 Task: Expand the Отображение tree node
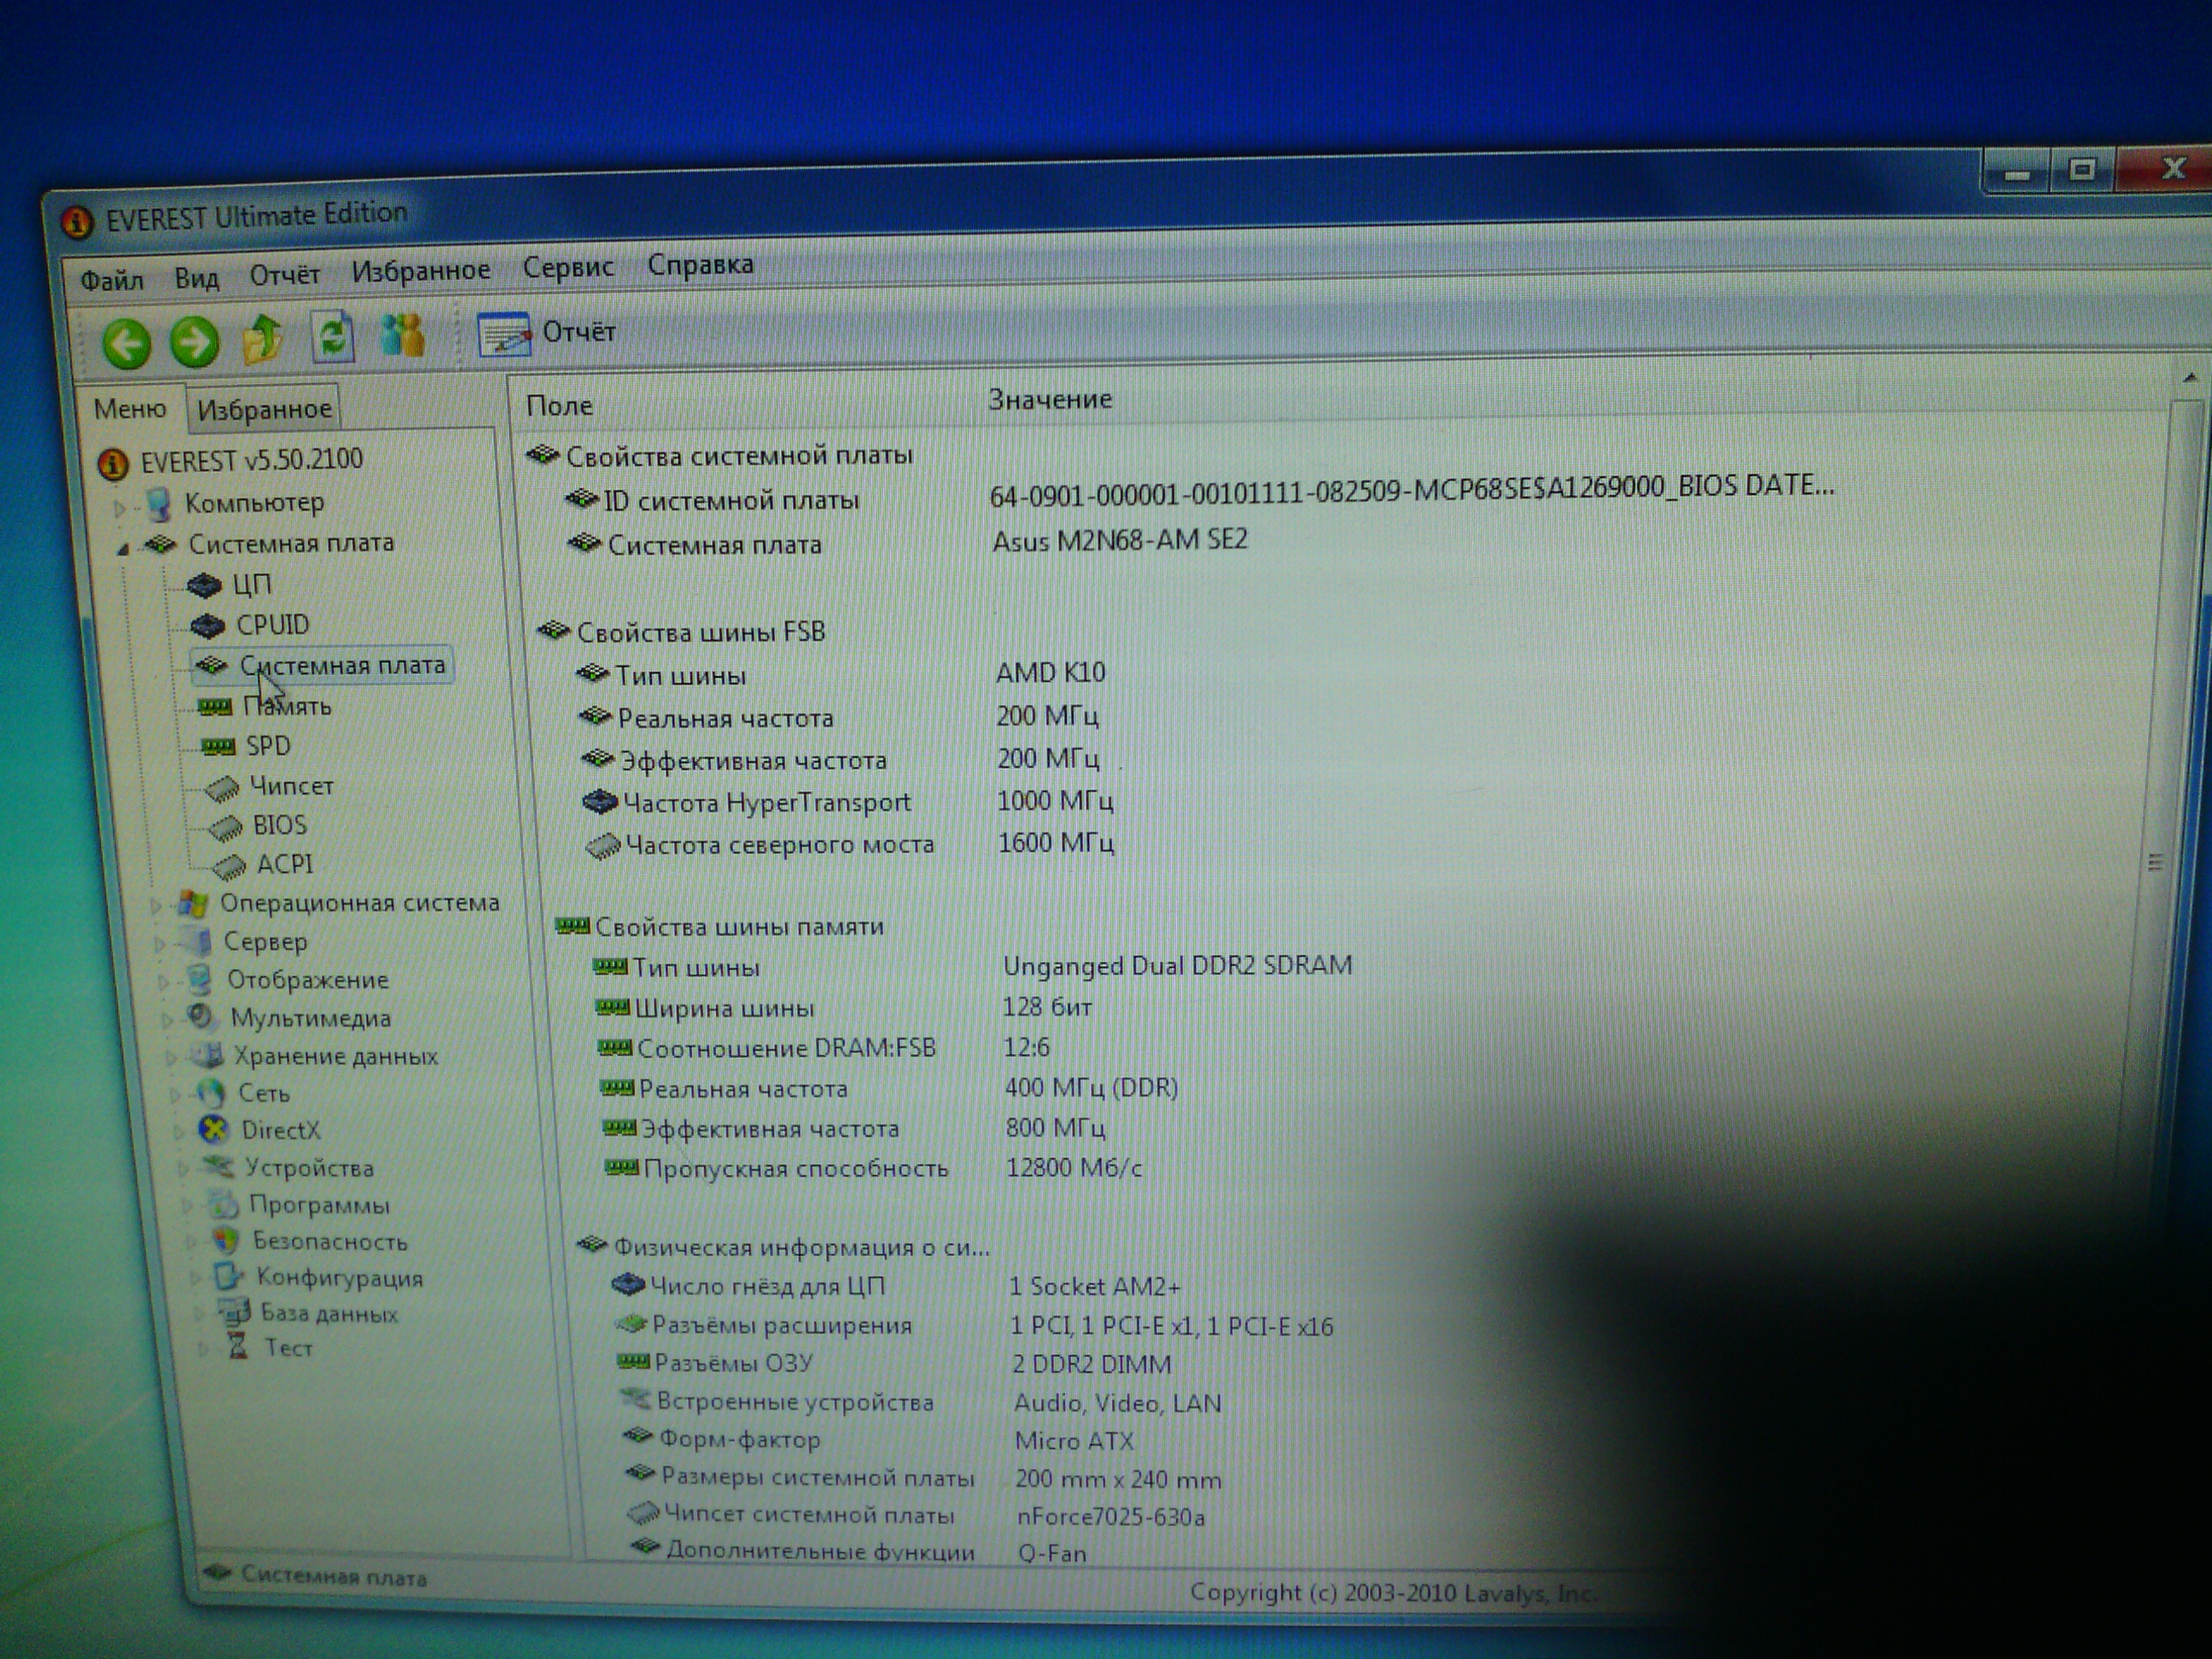pos(164,982)
